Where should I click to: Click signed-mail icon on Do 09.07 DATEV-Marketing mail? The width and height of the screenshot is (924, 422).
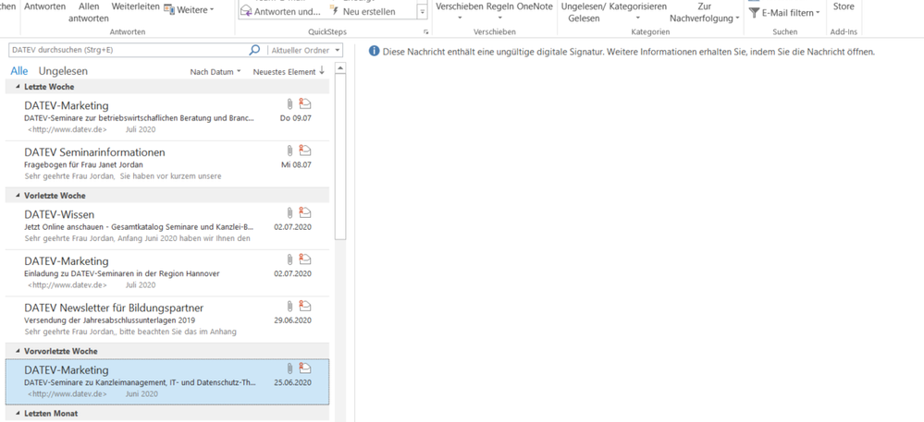pos(304,103)
